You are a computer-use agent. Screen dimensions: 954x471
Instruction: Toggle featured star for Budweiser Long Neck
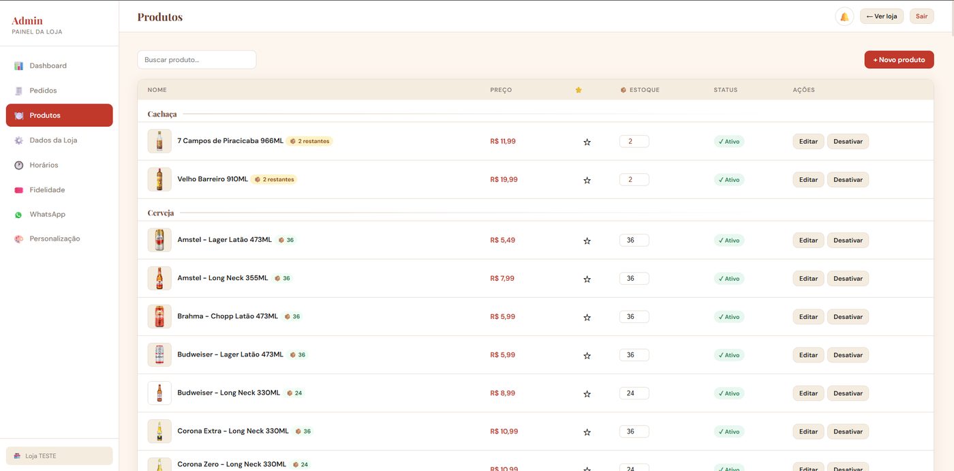[587, 393]
